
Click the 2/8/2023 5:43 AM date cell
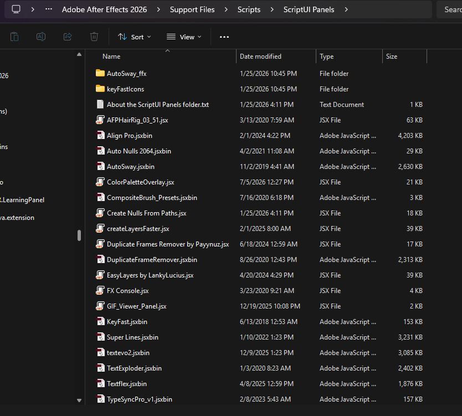[265, 399]
